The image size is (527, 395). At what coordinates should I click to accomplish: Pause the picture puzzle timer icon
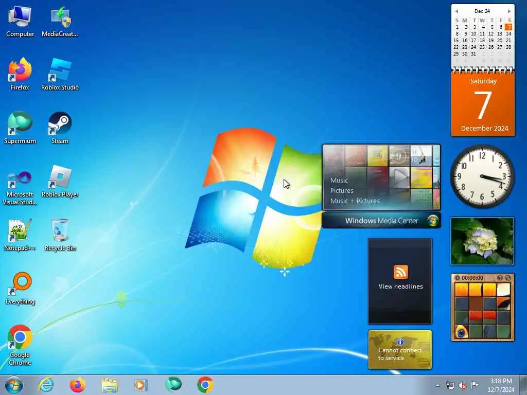457,278
